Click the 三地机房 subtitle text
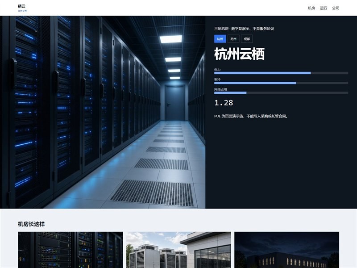 coord(244,29)
